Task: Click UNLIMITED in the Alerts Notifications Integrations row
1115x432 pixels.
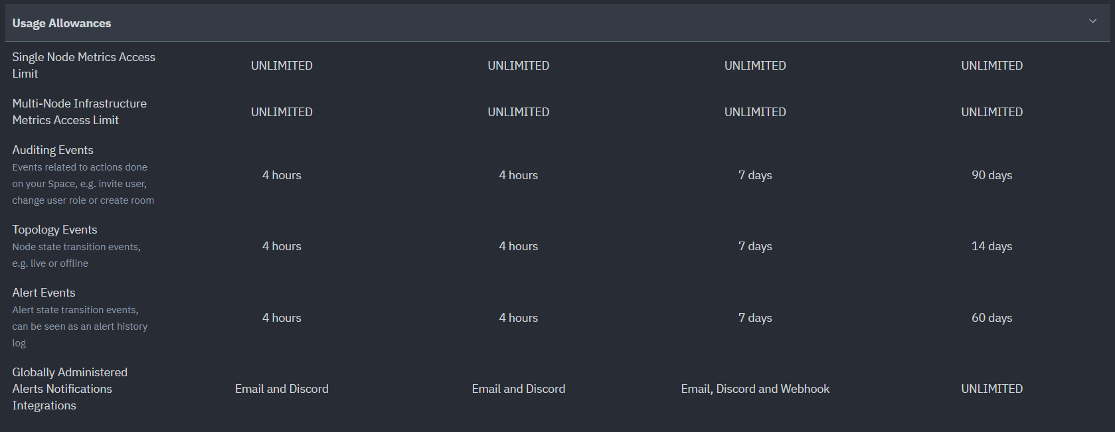Action: tap(991, 389)
